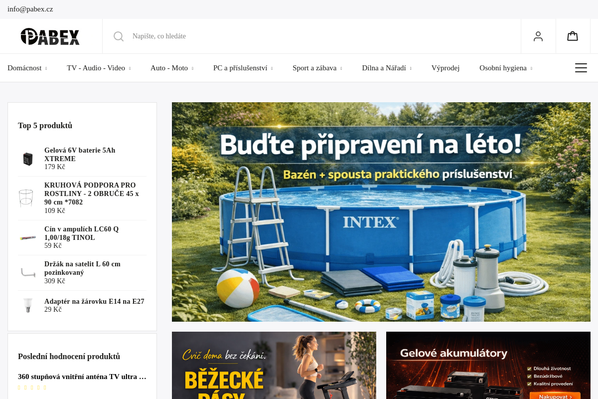Image resolution: width=598 pixels, height=399 pixels.
Task: Click the hamburger menu icon
Action: point(581,68)
